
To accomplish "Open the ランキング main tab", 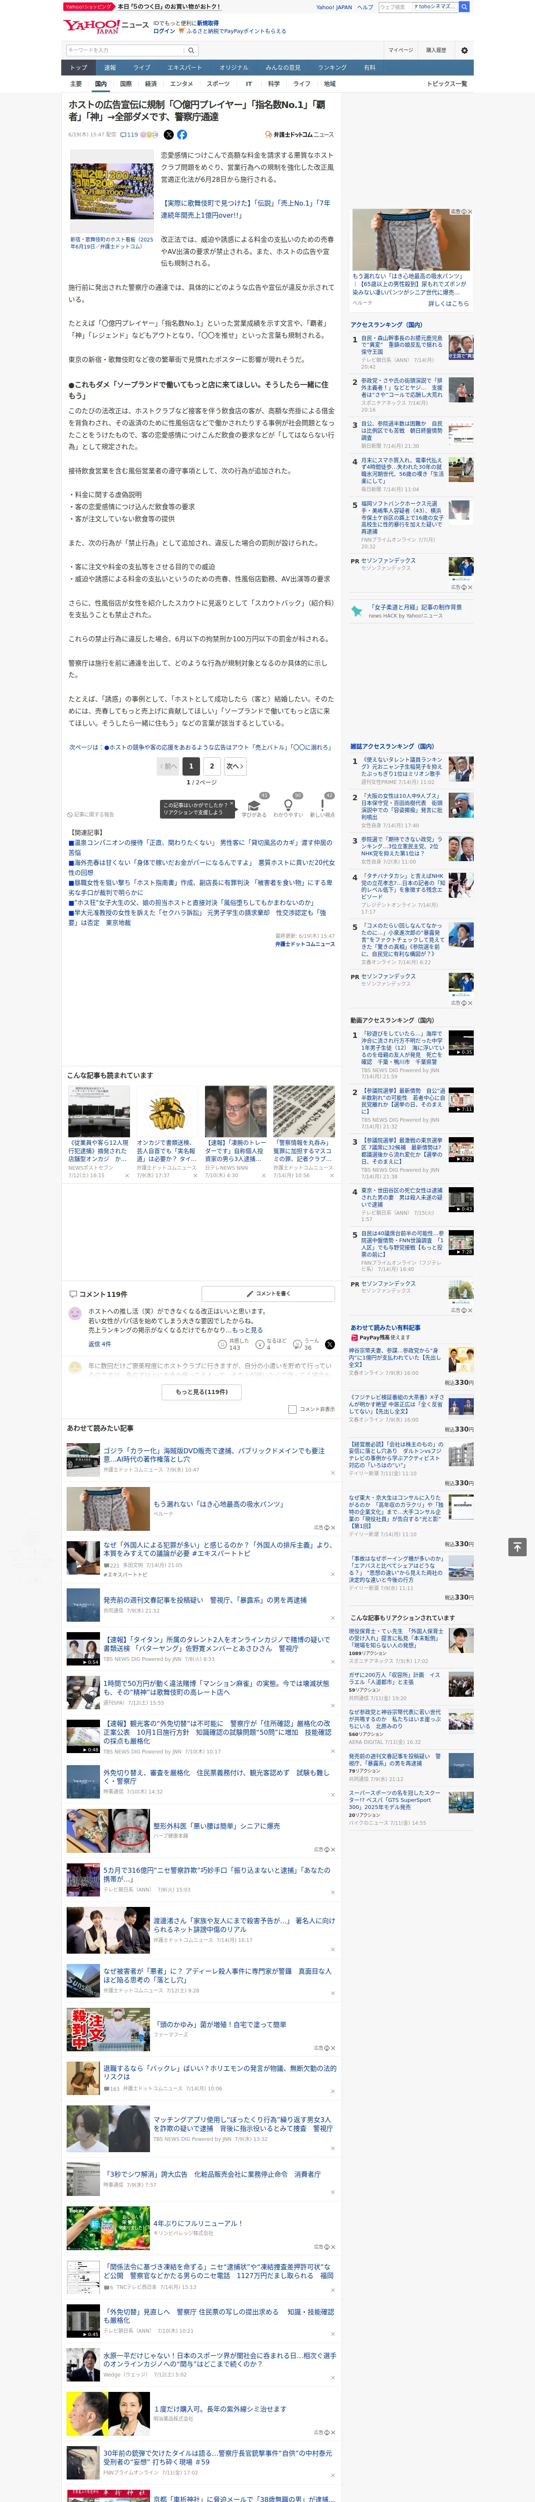I will [x=332, y=68].
